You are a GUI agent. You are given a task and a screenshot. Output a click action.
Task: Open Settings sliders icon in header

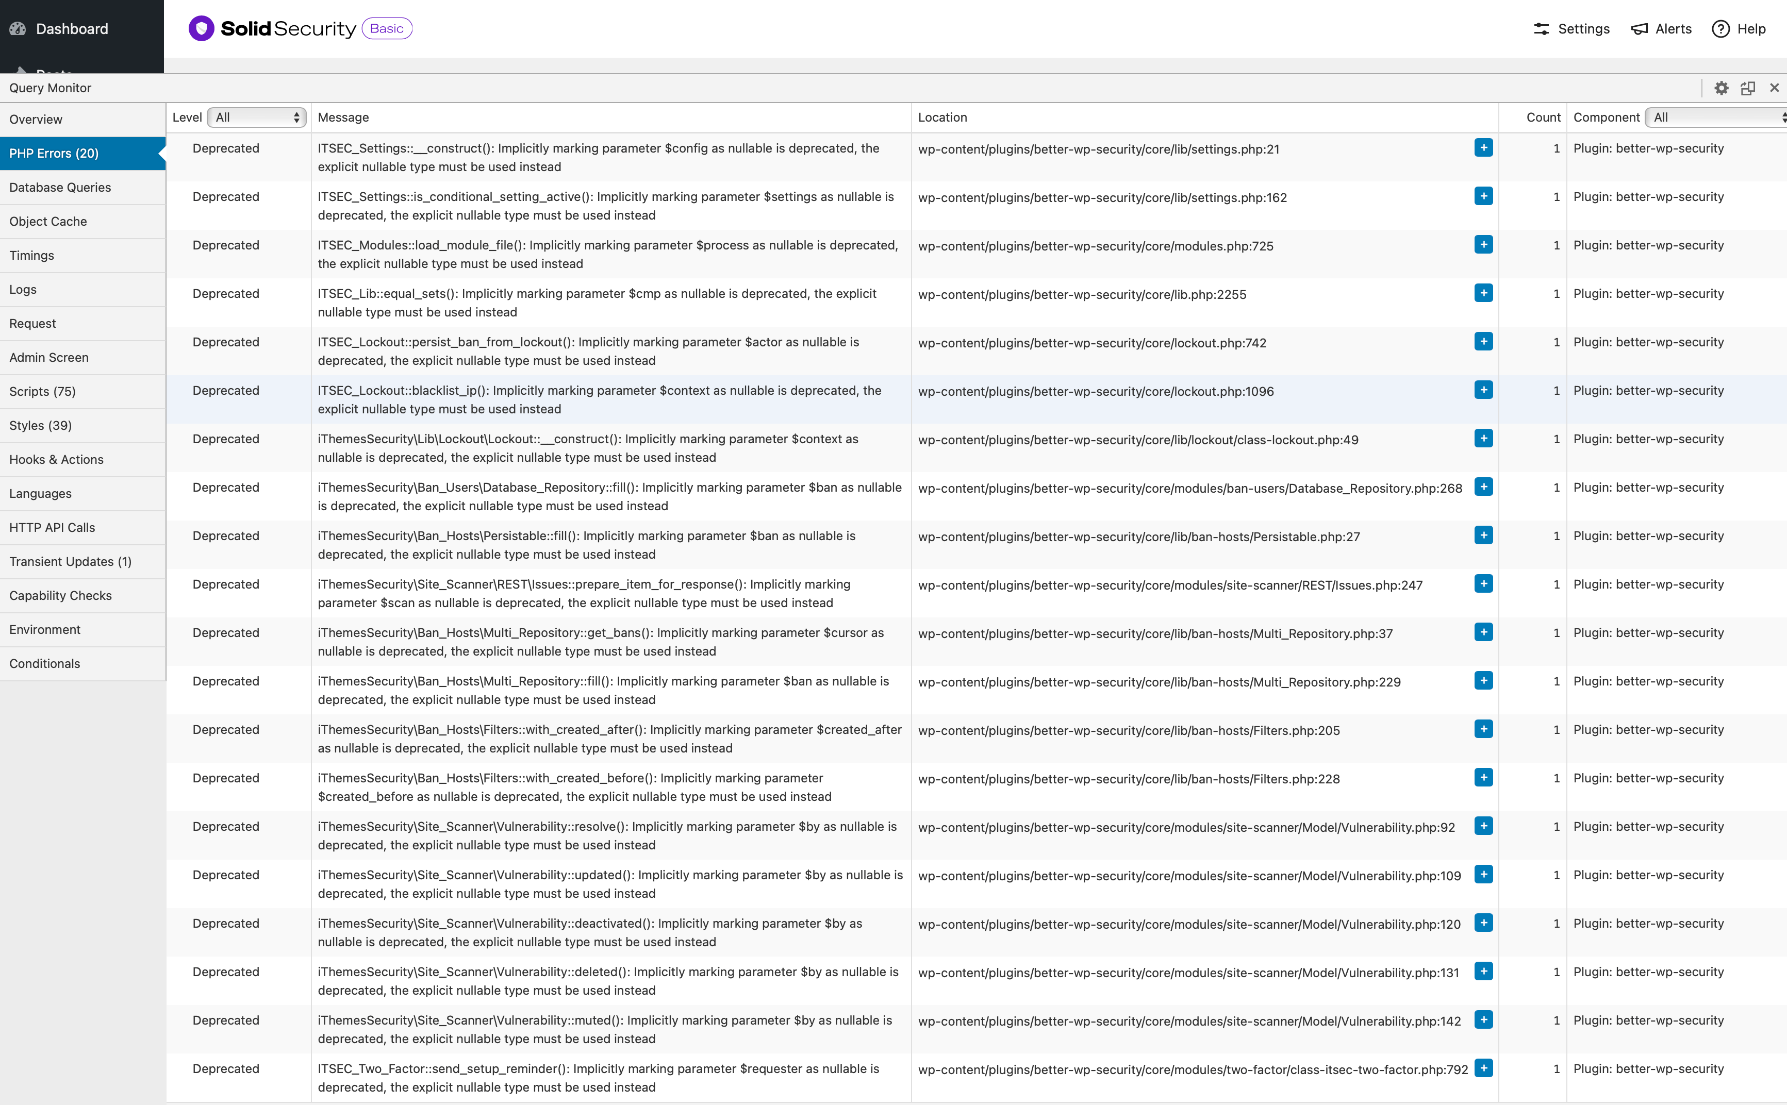point(1541,28)
